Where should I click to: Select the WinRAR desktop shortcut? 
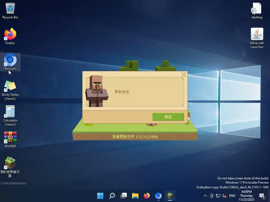10,140
